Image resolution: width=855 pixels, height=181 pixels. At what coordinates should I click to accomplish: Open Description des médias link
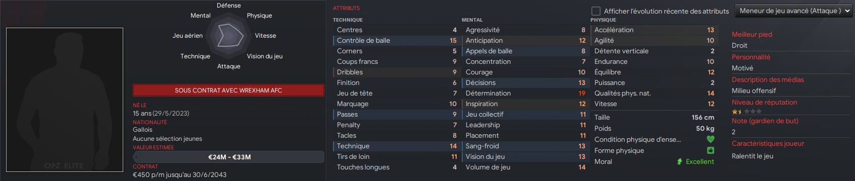(768, 79)
